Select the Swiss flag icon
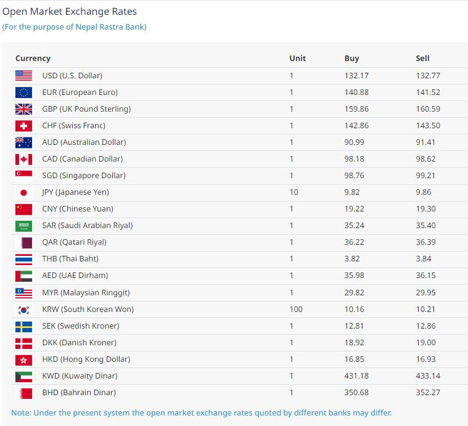The width and height of the screenshot is (468, 426). coord(23,126)
